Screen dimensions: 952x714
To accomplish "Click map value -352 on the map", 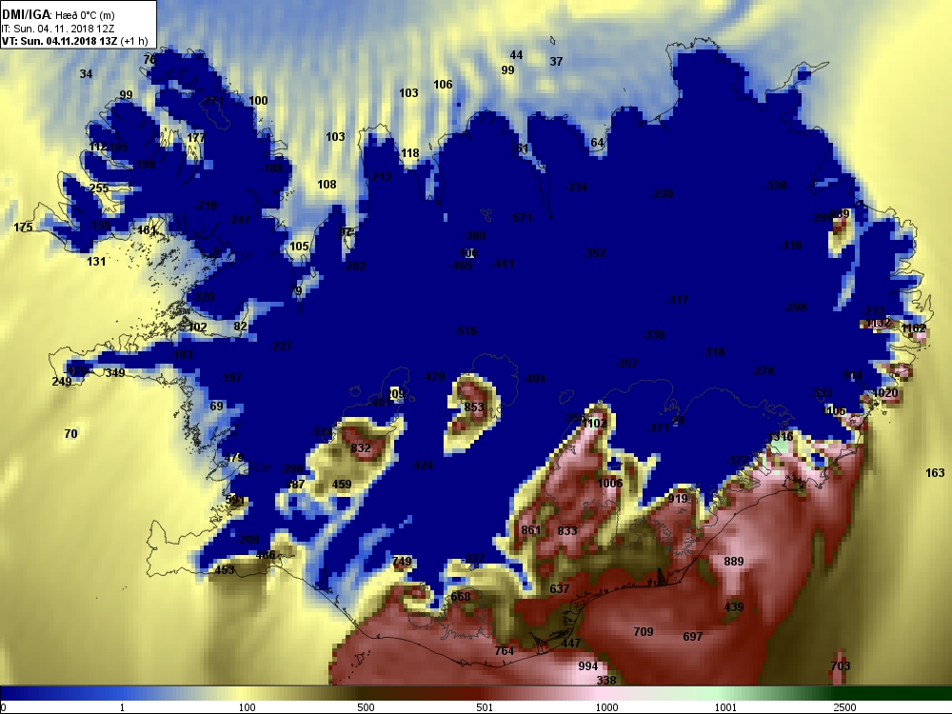I will click(594, 252).
